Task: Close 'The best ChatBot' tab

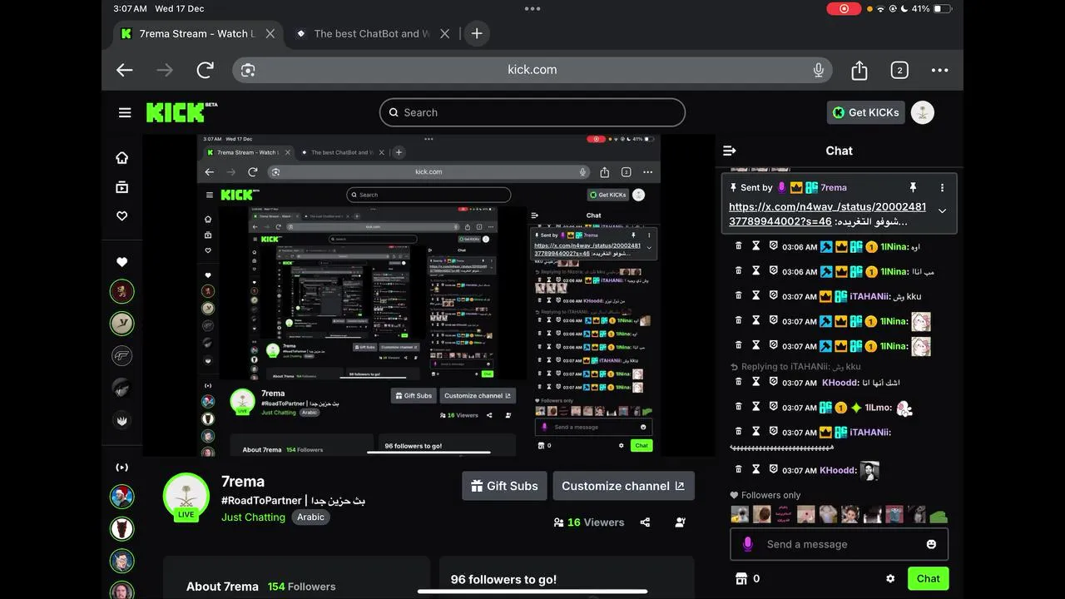Action: click(444, 33)
